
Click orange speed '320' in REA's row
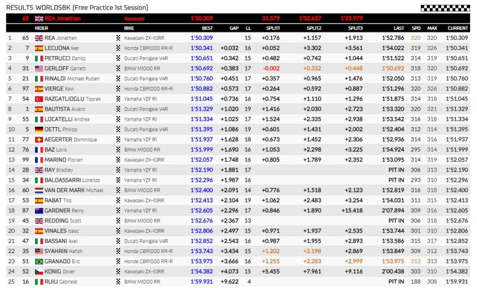pos(416,38)
